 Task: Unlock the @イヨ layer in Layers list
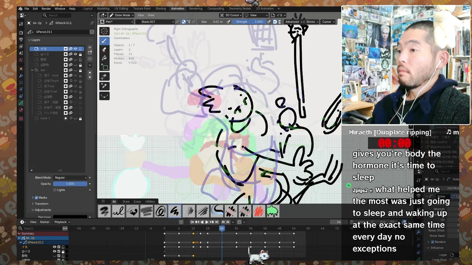tap(80, 54)
